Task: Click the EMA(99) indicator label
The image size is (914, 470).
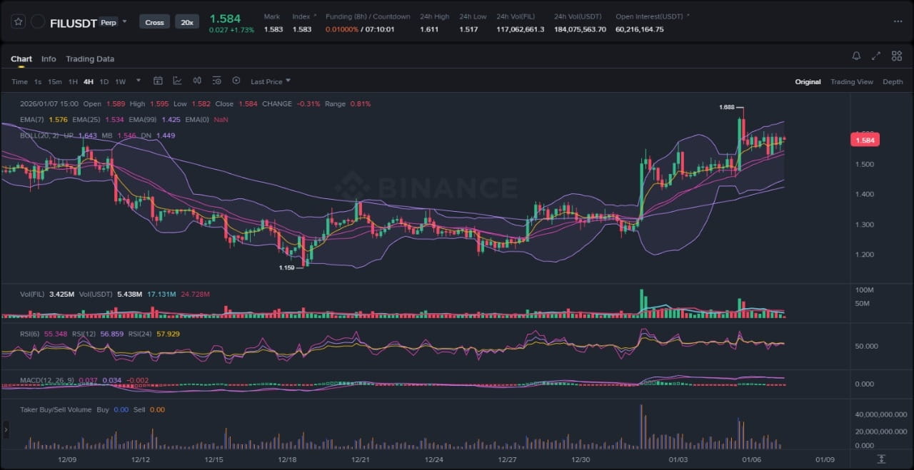Action: click(x=144, y=120)
